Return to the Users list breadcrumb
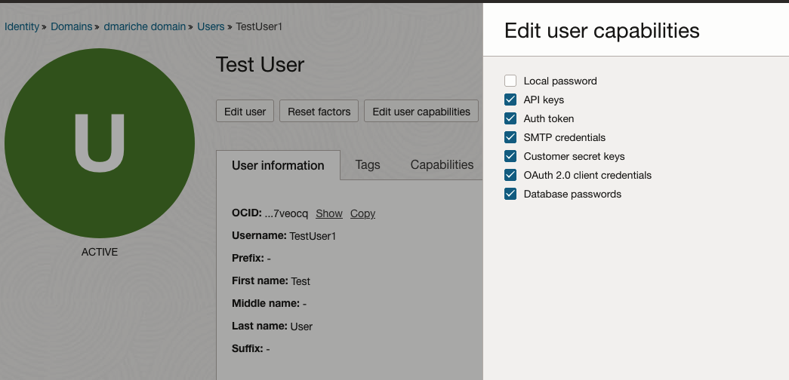This screenshot has height=380, width=789. 211,26
